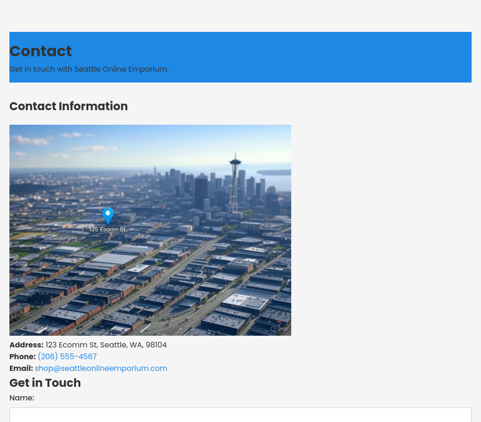Click the "Get in Touch" form heading
Screen dimensions: 481x422
point(45,383)
